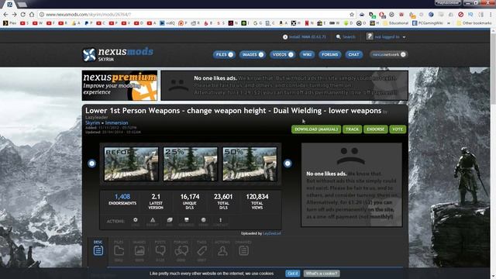Viewport: 496px width, 279px height.
Task: Open the BEFORE screenshot thumbnail
Action: coord(131,164)
